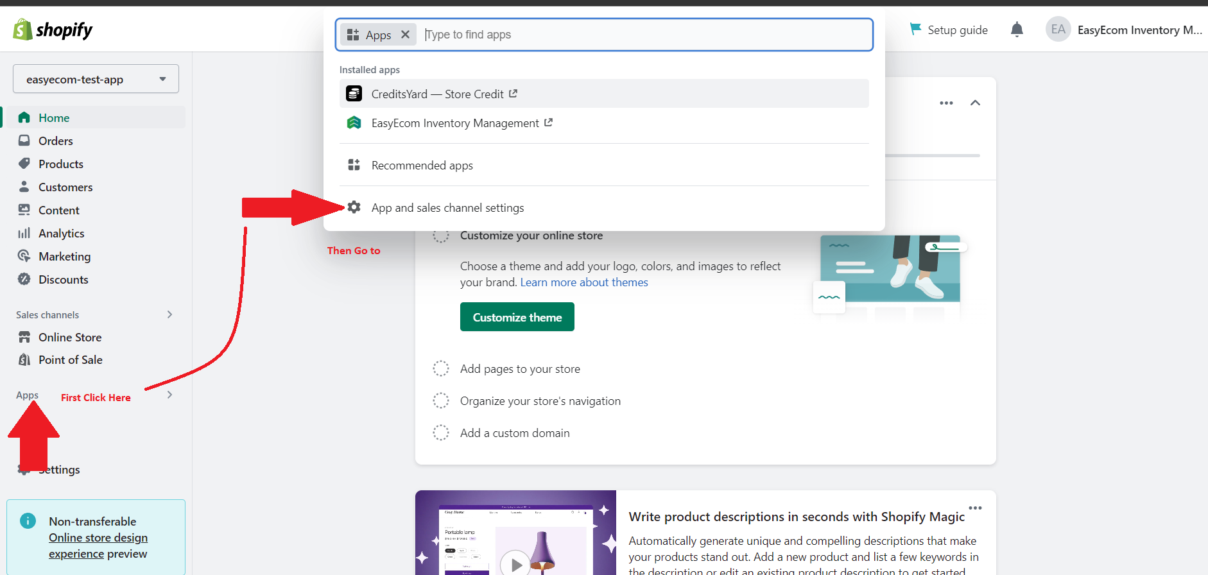
Task: Expand Apps section chevron in sidebar
Action: click(169, 395)
